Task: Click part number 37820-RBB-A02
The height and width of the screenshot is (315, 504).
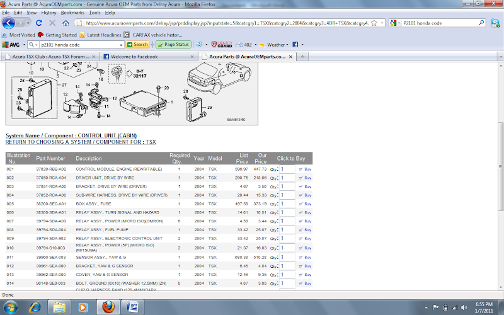Action: tap(51, 169)
